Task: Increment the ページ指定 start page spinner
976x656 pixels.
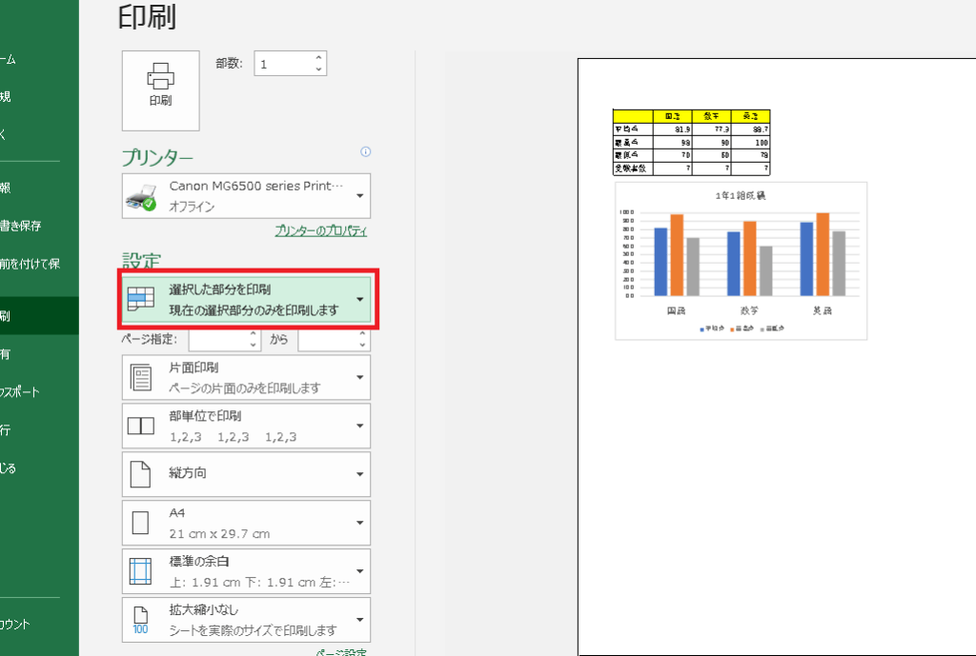Action: (x=253, y=334)
